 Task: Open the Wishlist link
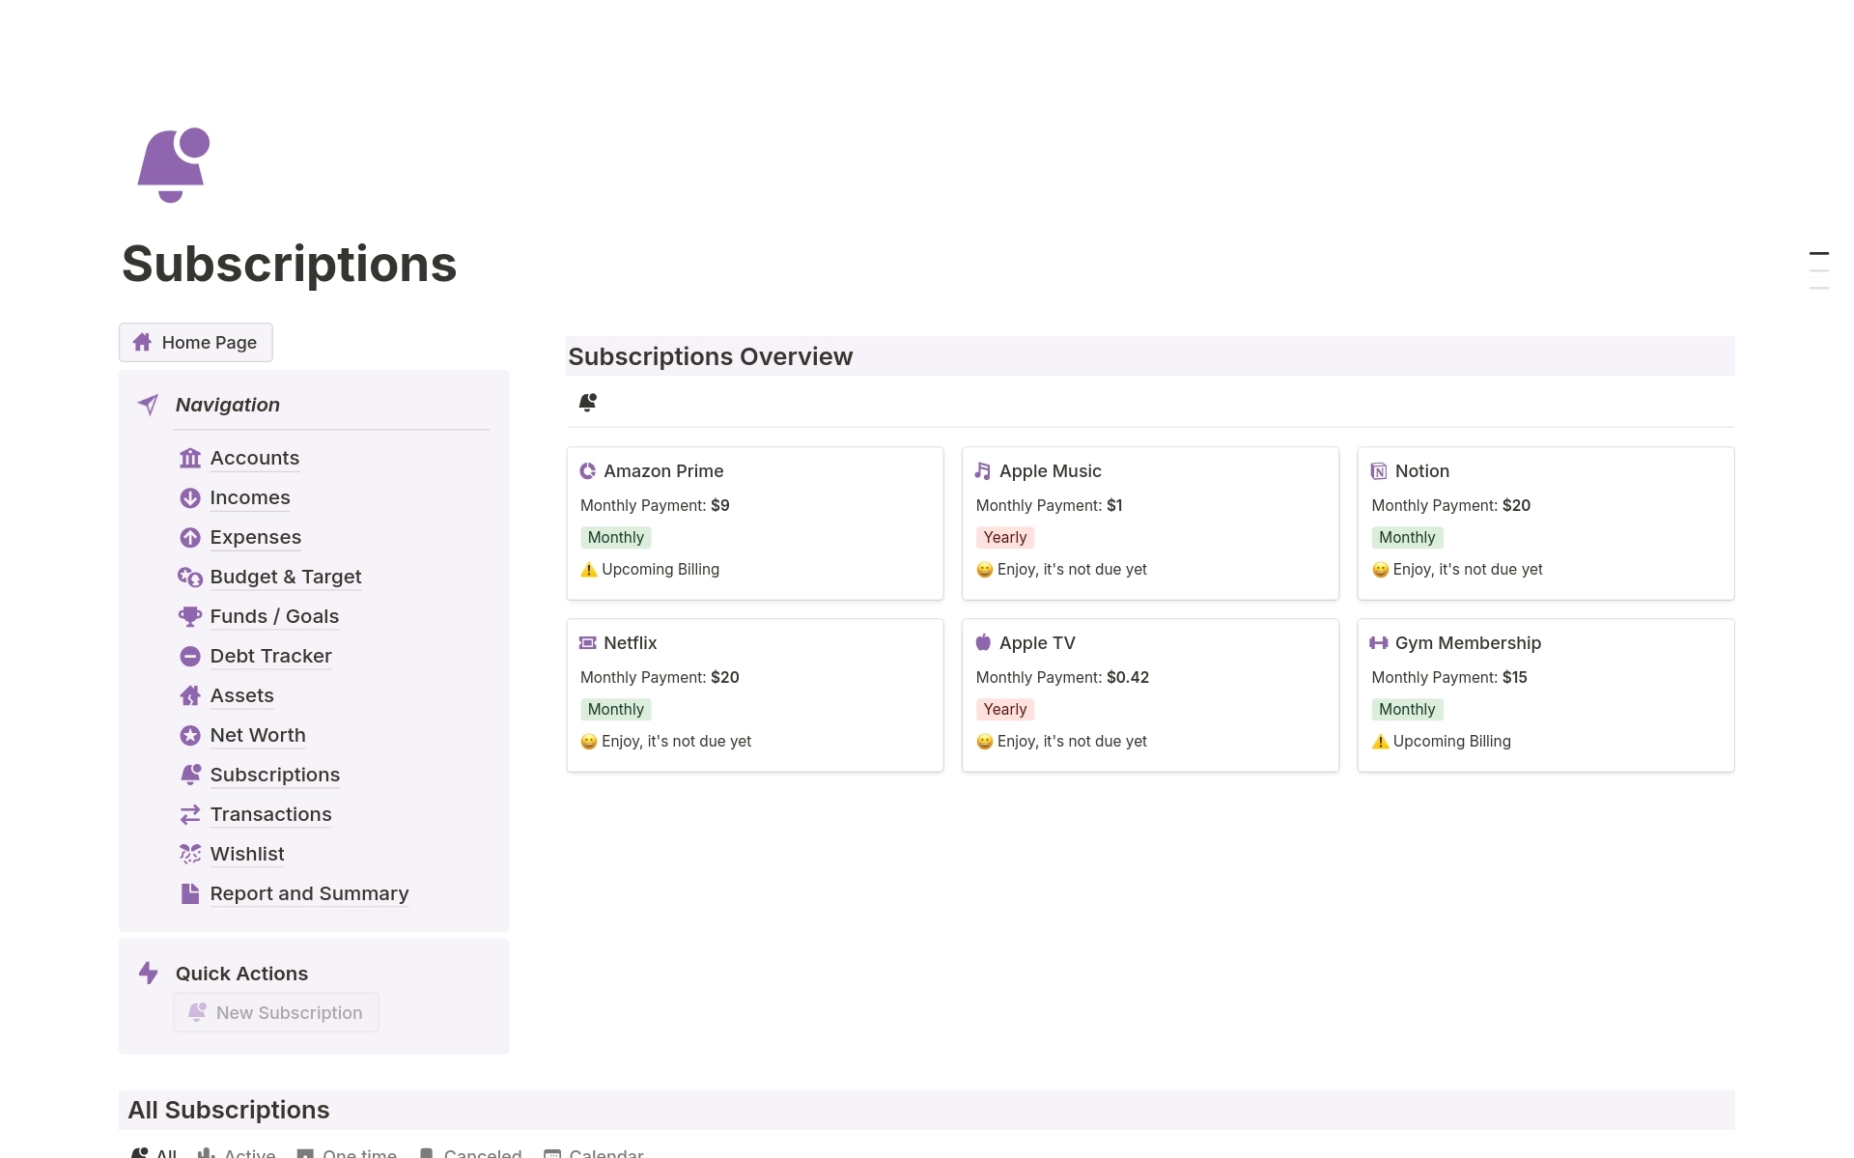247,854
